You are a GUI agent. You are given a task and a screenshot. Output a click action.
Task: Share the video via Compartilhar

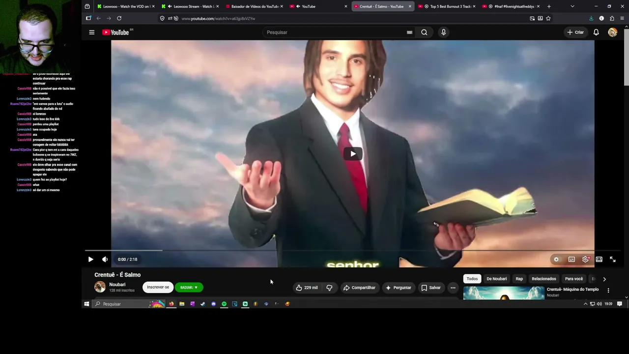(x=359, y=288)
